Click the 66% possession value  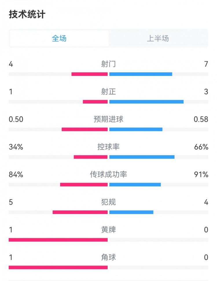click(201, 147)
